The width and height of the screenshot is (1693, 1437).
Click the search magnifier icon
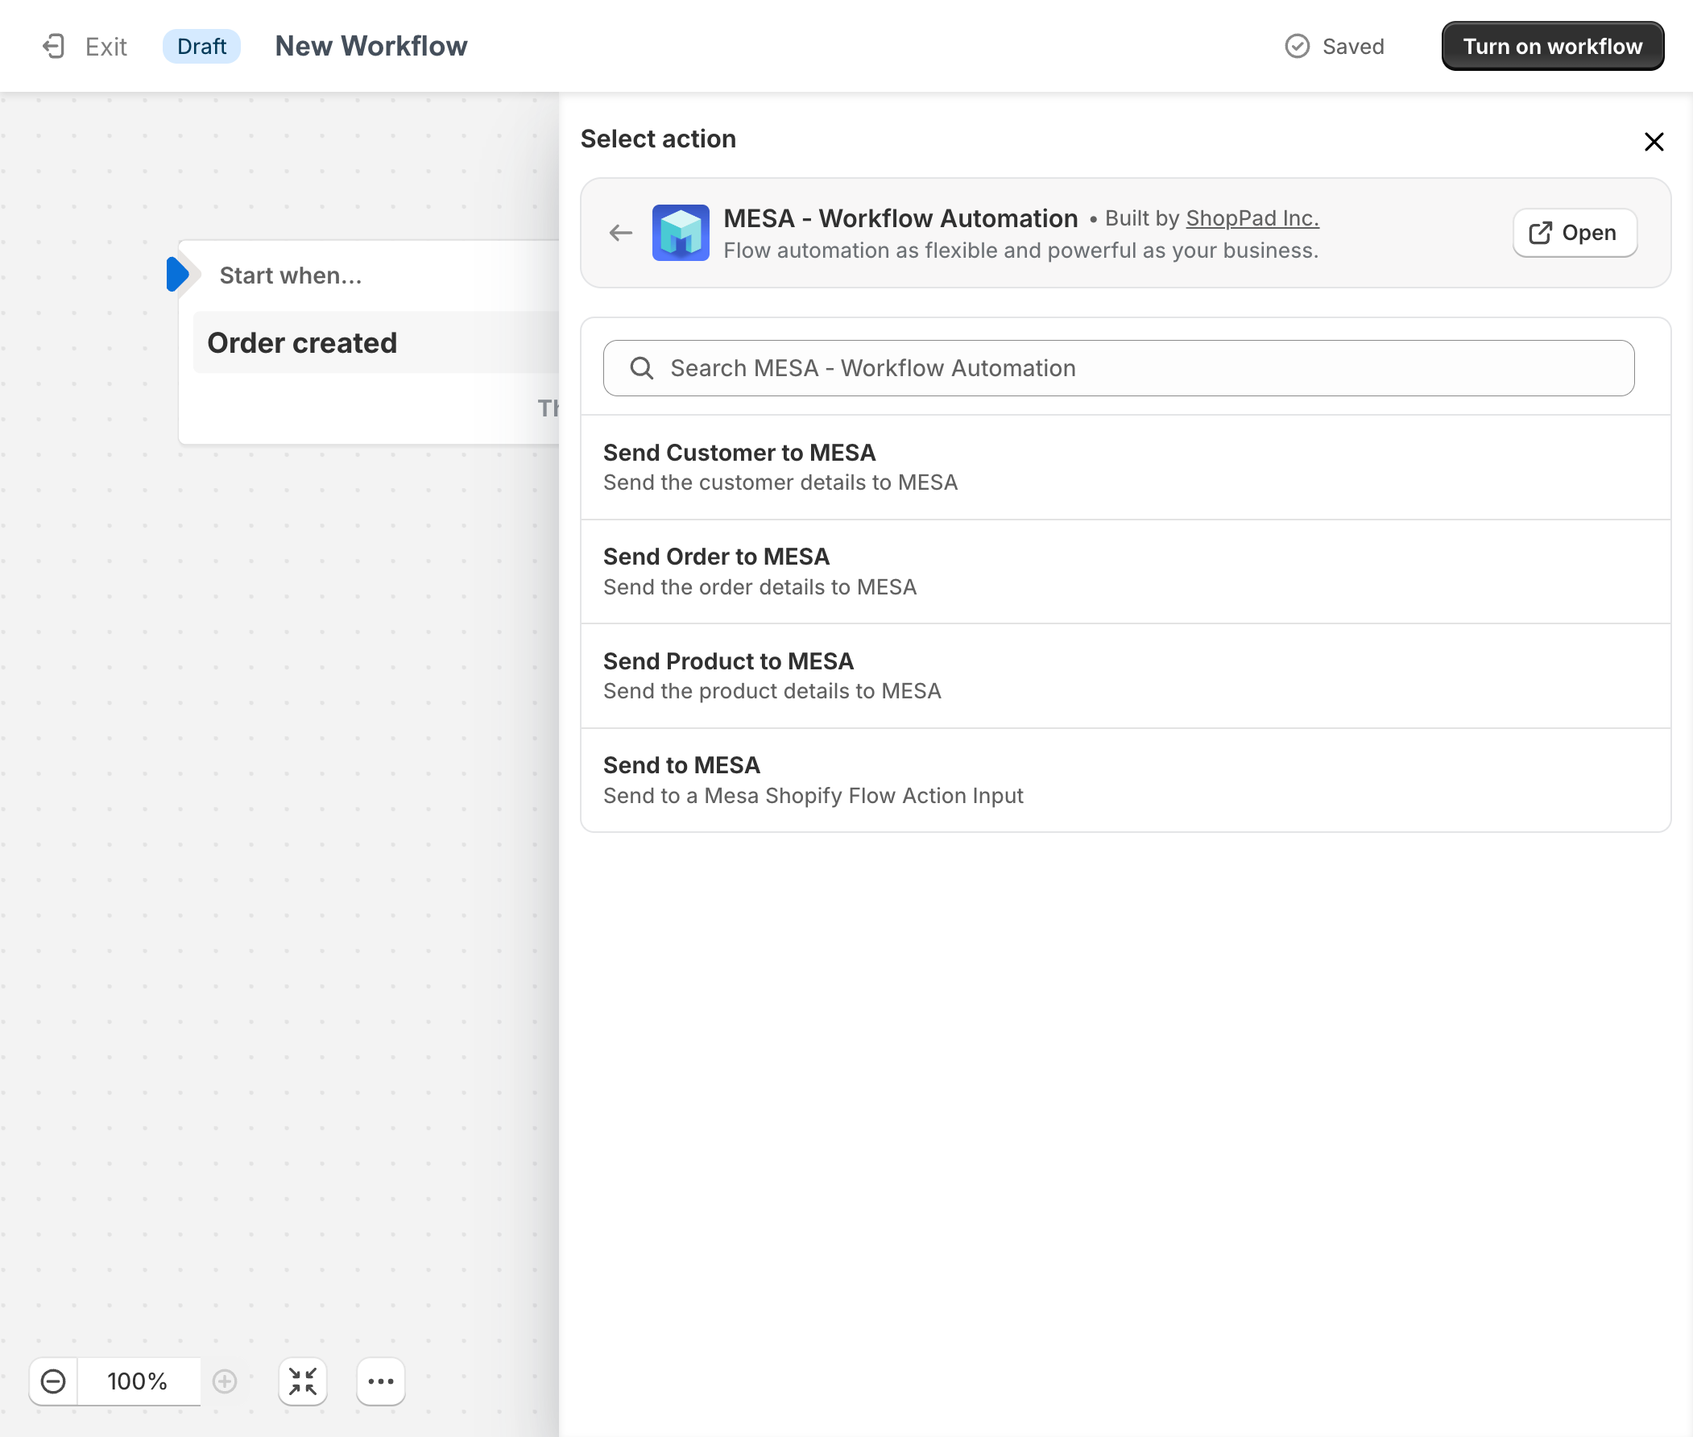click(x=642, y=368)
